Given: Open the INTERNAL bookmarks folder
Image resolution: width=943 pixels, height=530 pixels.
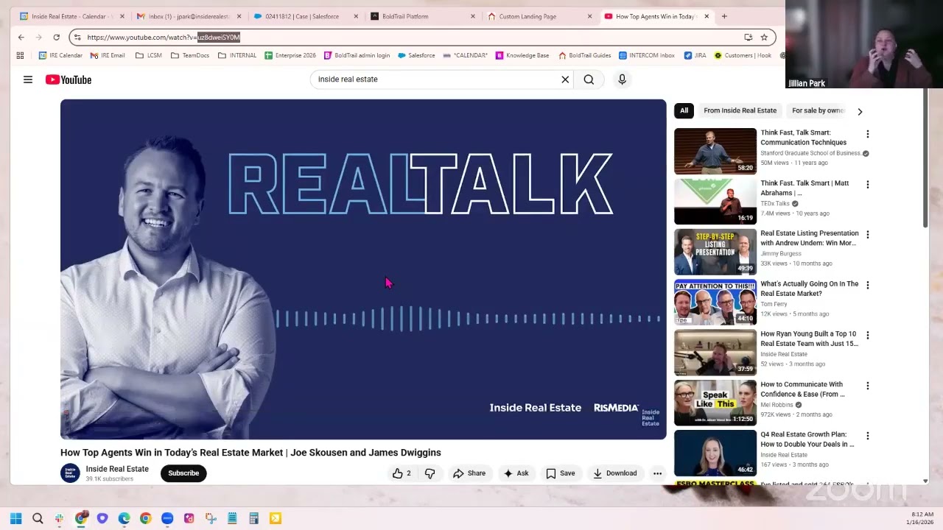Looking at the screenshot, I should (237, 55).
